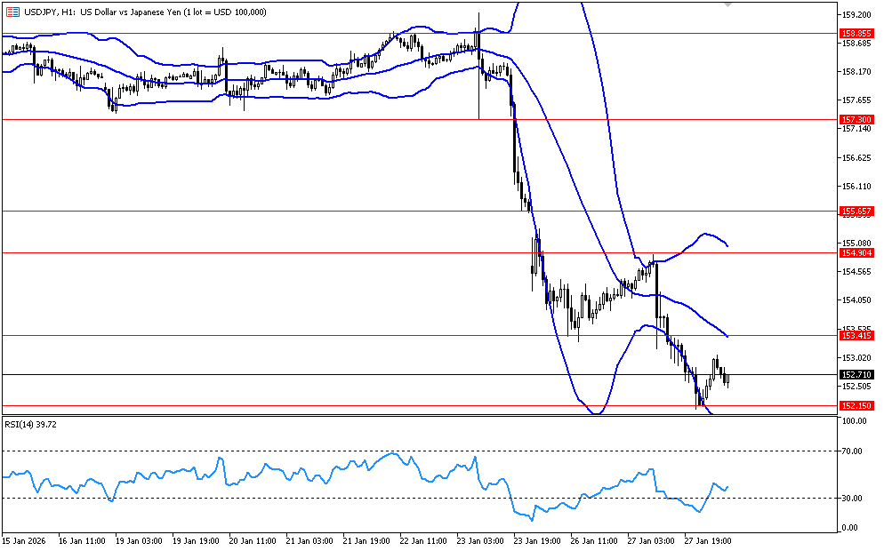Click the 154.904 price level tag

pyautogui.click(x=855, y=253)
